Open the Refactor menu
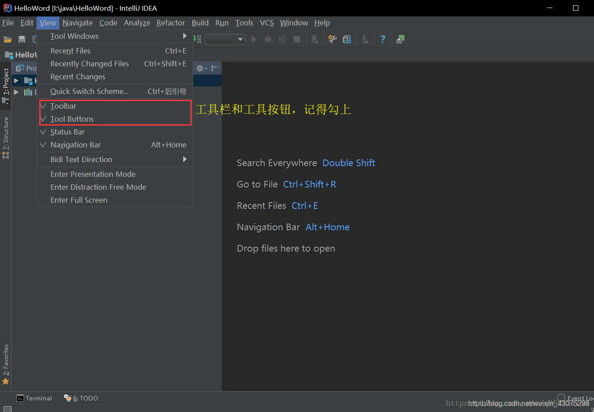The height and width of the screenshot is (412, 594). 171,23
